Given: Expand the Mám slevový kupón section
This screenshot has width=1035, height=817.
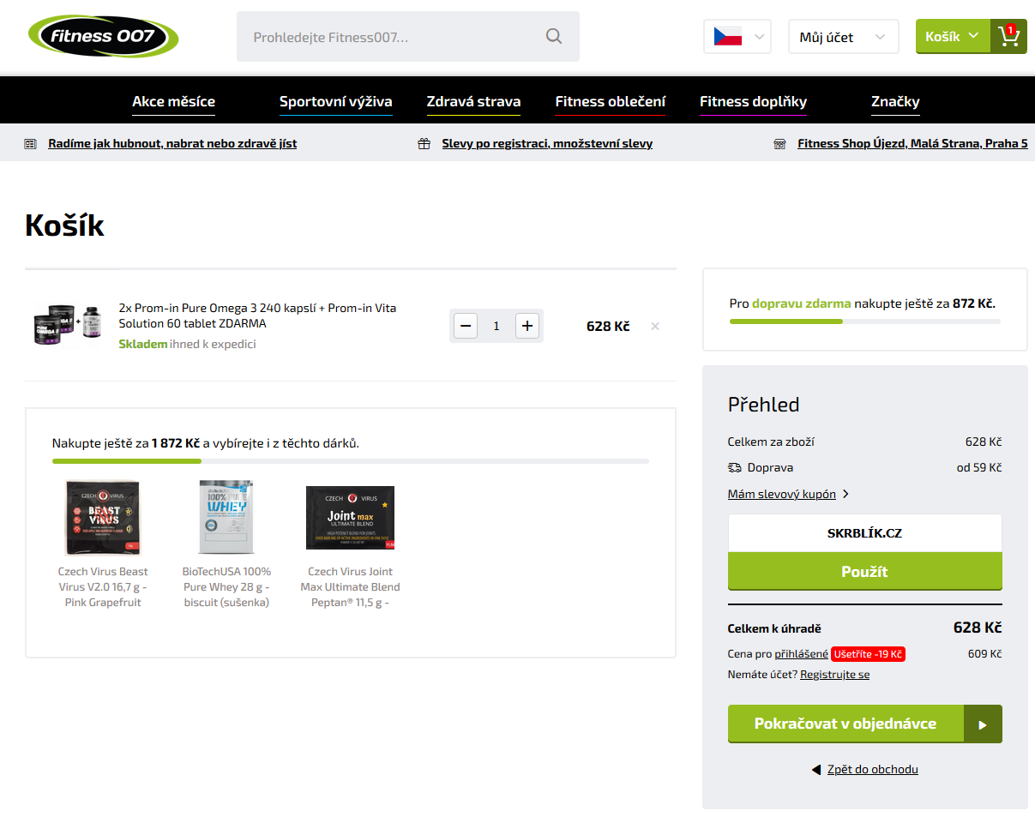Looking at the screenshot, I should pyautogui.click(x=788, y=494).
